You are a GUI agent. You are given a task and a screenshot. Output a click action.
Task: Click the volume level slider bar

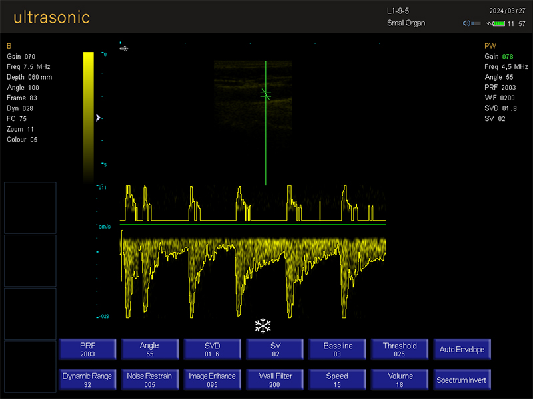[x=476, y=23]
